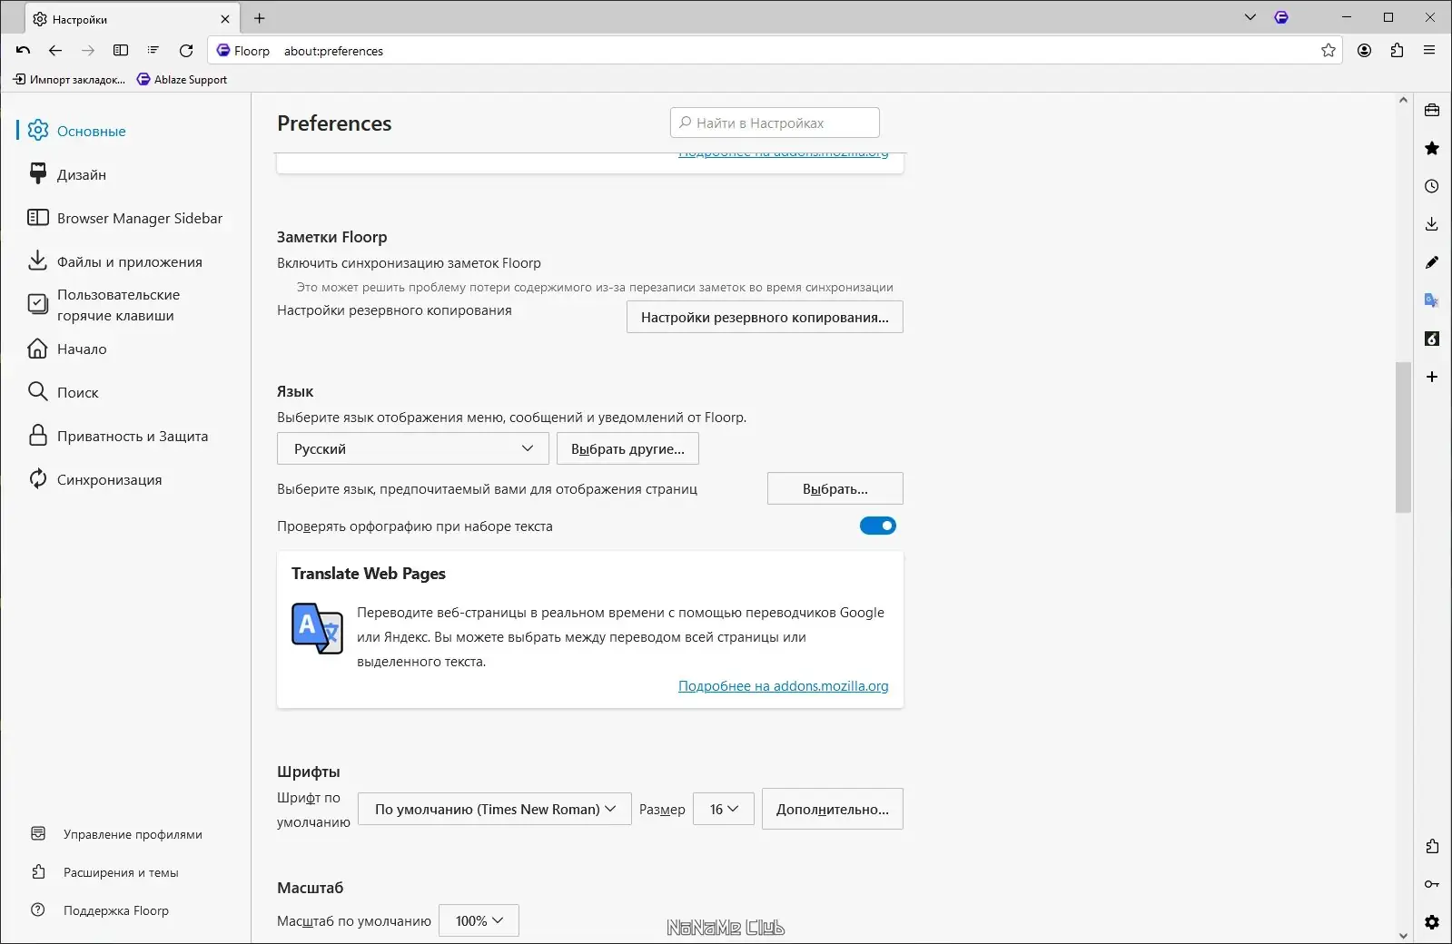Show history clock panel in sidebar

[x=1432, y=186]
